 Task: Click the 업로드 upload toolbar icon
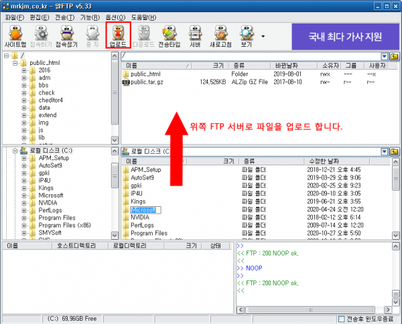coord(118,36)
